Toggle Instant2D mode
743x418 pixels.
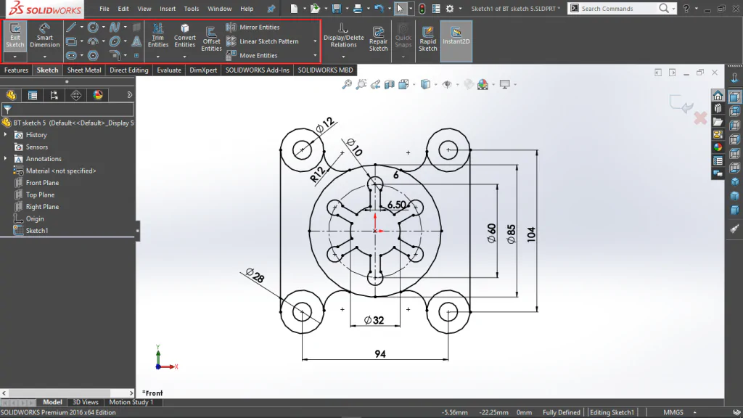[456, 41]
